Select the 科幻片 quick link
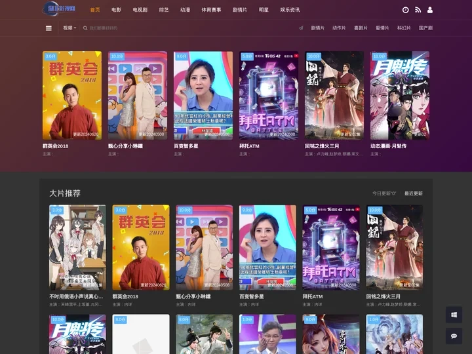This screenshot has height=354, width=472. point(404,28)
